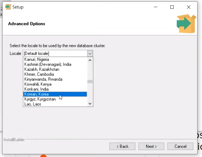This screenshot has height=157, width=202.
Task: Cancel the setup wizard
Action: point(180,146)
